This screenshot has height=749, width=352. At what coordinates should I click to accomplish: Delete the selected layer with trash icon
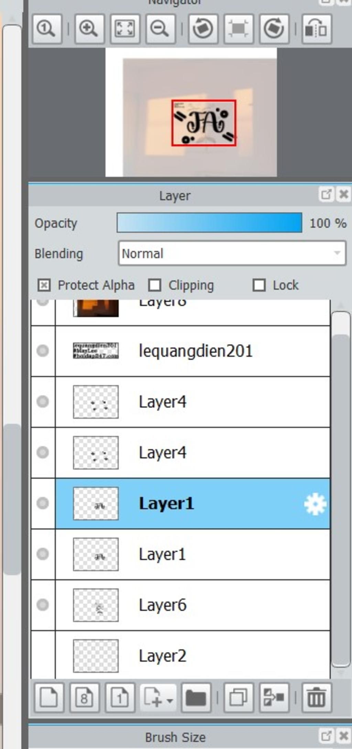pyautogui.click(x=317, y=698)
